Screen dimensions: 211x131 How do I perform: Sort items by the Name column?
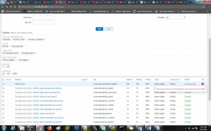[18, 80]
